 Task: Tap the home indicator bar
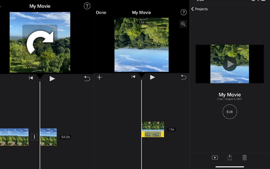click(x=230, y=167)
